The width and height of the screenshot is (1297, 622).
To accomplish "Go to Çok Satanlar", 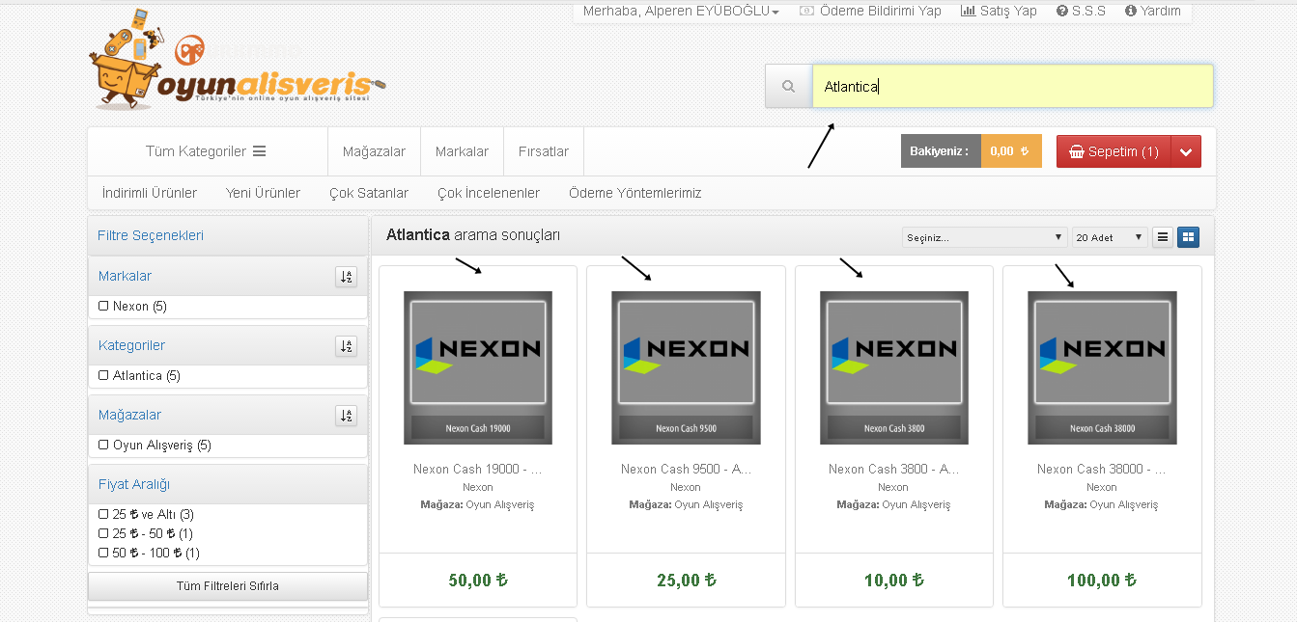I will click(369, 193).
